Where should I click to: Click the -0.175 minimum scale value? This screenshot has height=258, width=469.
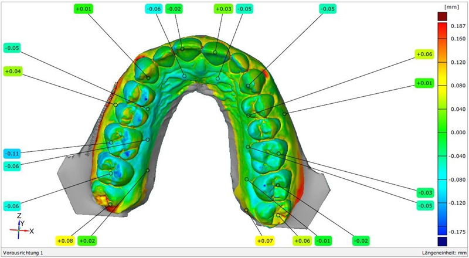(456, 232)
